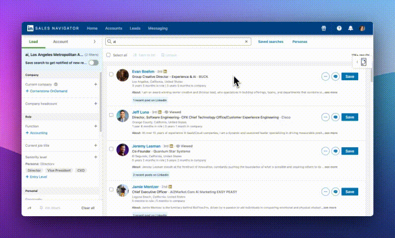Click Jamie Mentzer's LinkedIn badge icon
This screenshot has width=395, height=238.
tap(170, 186)
